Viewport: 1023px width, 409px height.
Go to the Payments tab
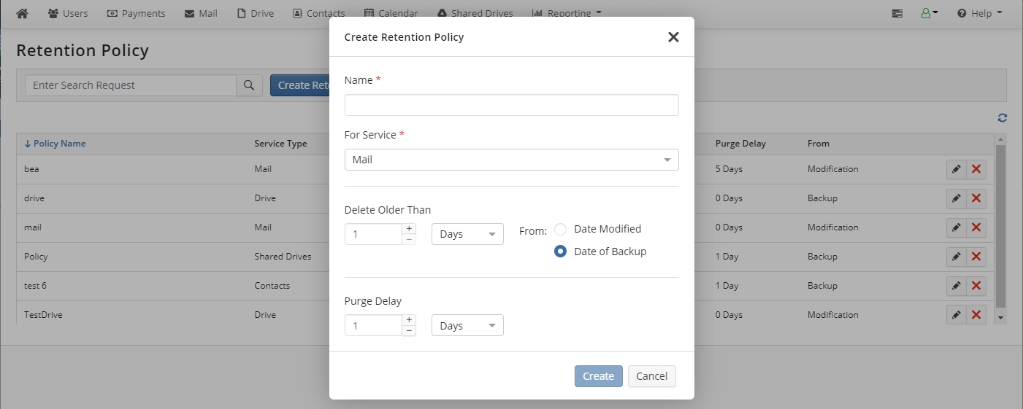point(136,13)
